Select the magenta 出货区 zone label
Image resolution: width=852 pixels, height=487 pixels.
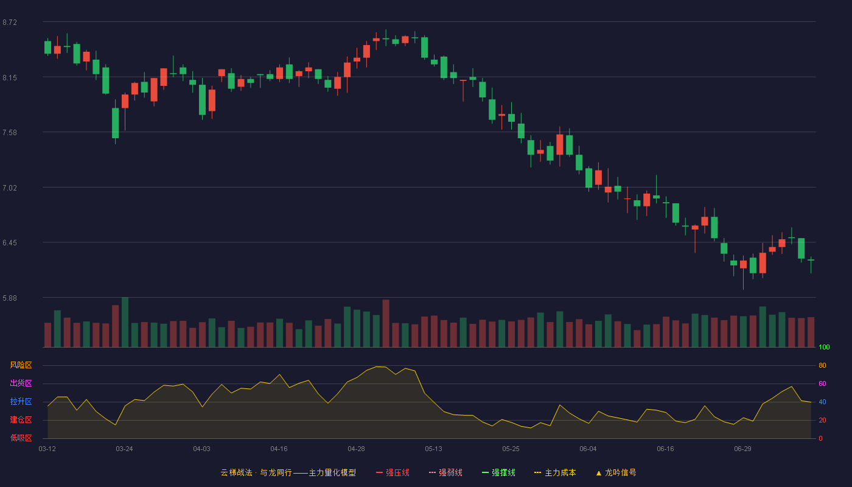pyautogui.click(x=21, y=384)
